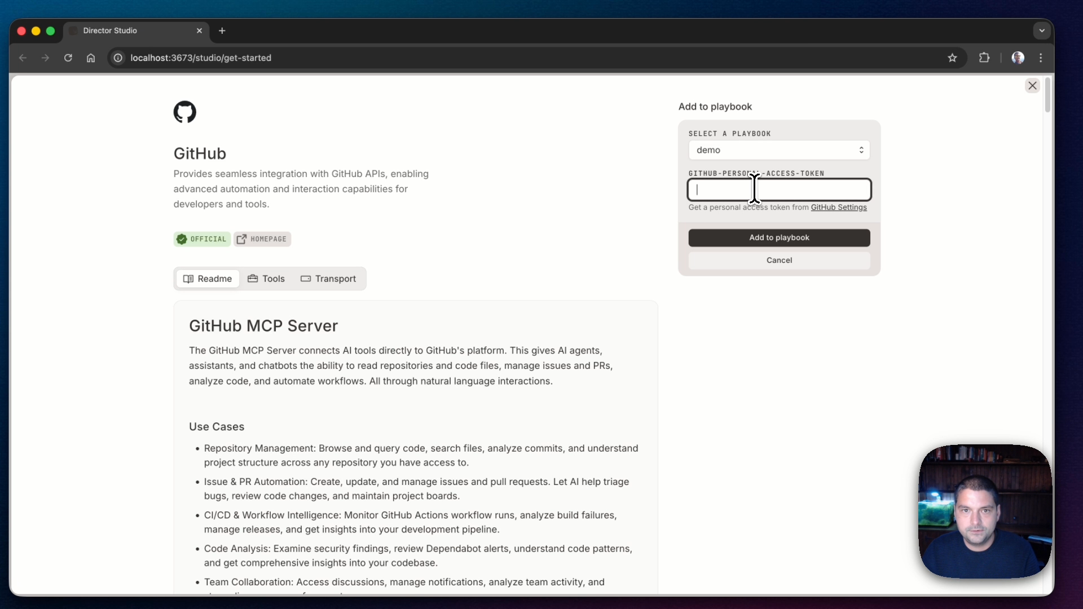Expand the tab search chevron

(1042, 30)
